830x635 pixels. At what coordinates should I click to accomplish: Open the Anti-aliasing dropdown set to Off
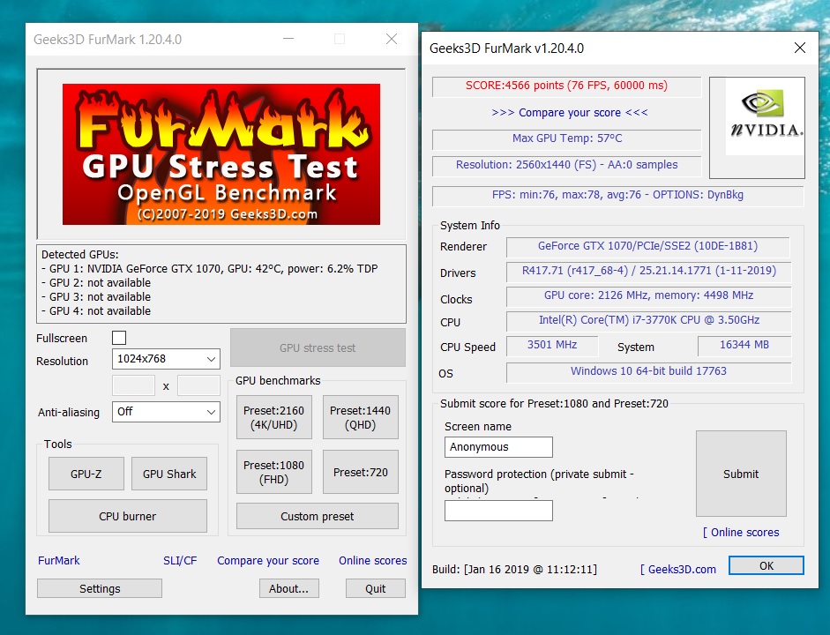point(166,412)
